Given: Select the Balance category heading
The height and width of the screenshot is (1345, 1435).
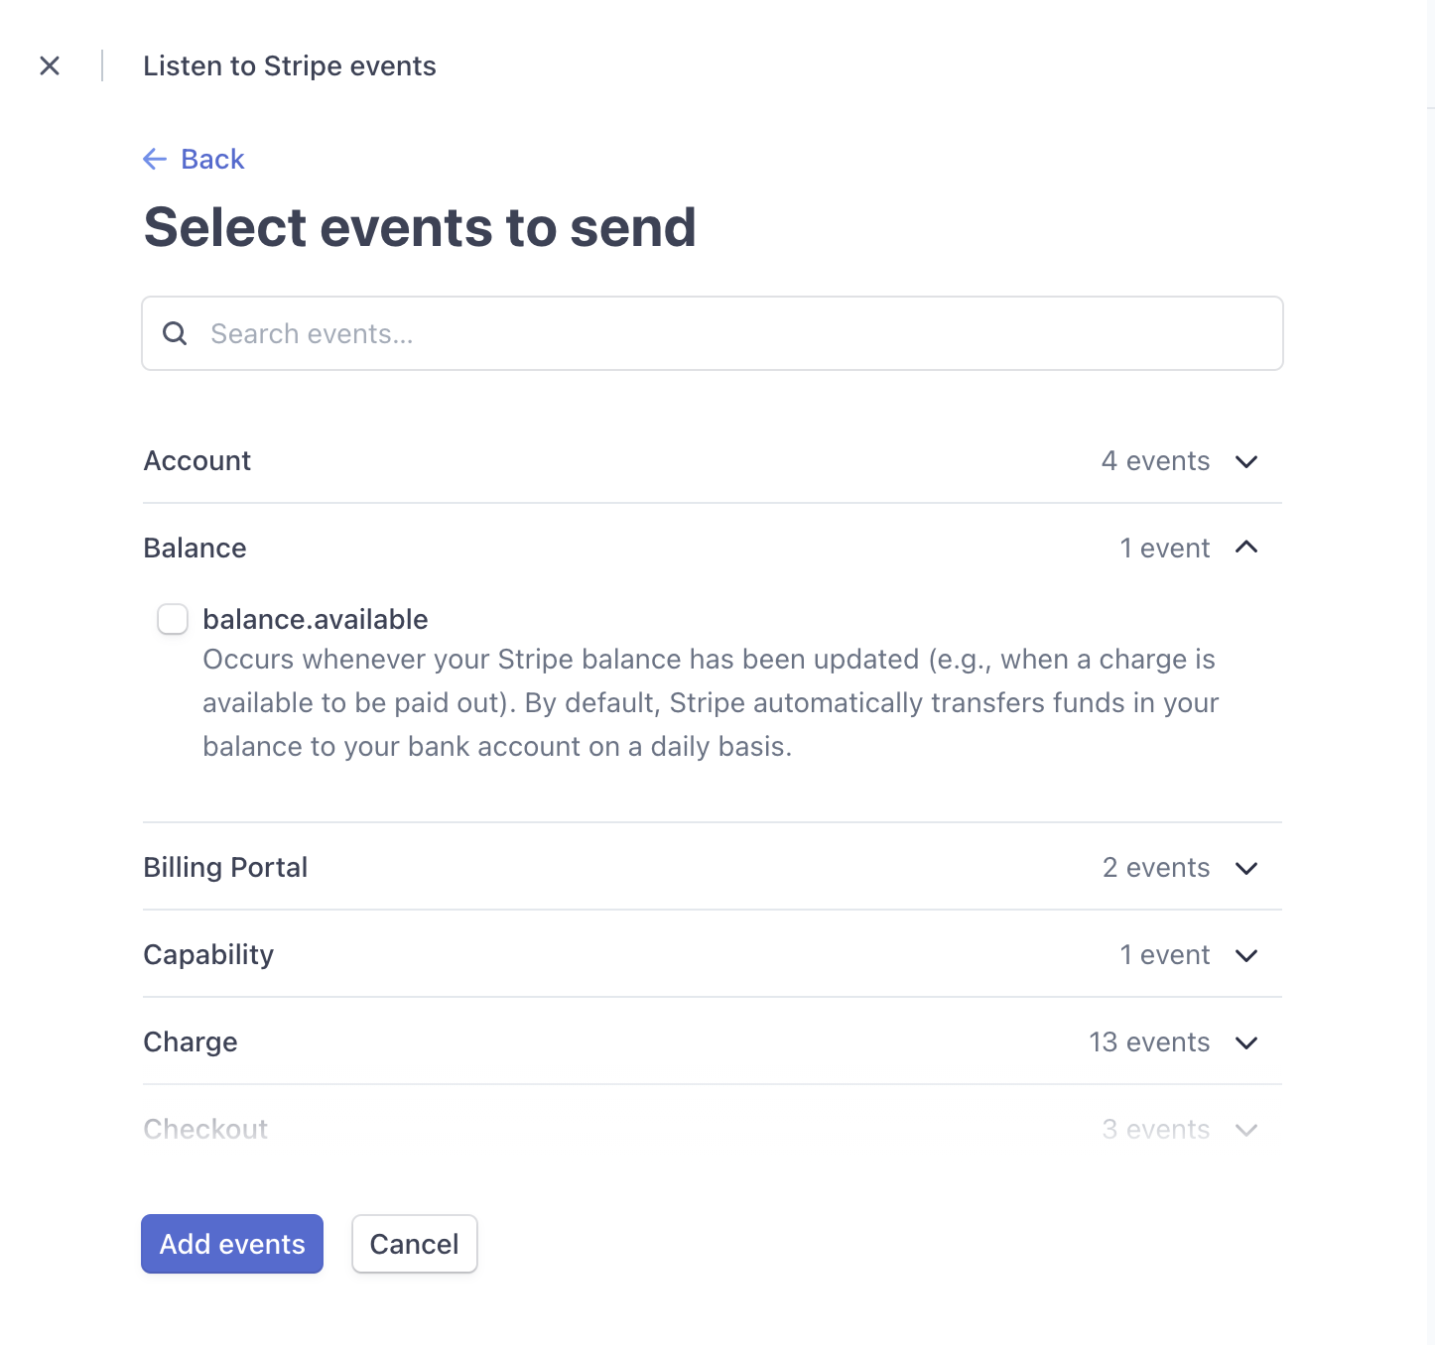Looking at the screenshot, I should coord(195,548).
